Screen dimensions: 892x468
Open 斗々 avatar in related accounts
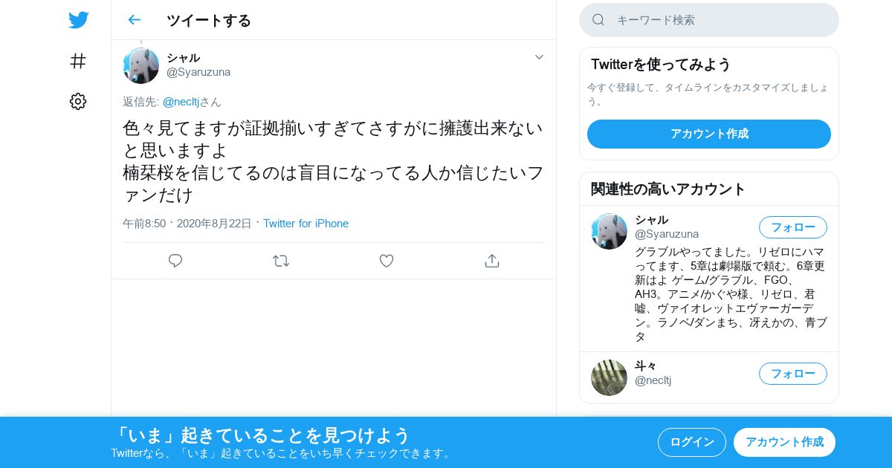(610, 377)
